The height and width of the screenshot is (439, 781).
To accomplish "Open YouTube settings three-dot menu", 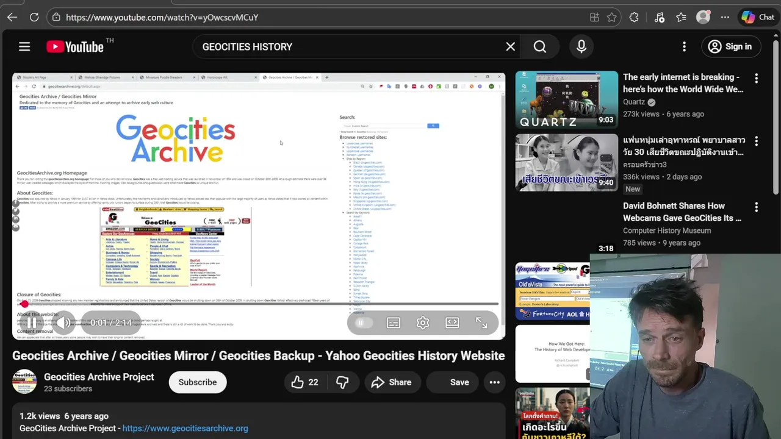I will point(684,46).
